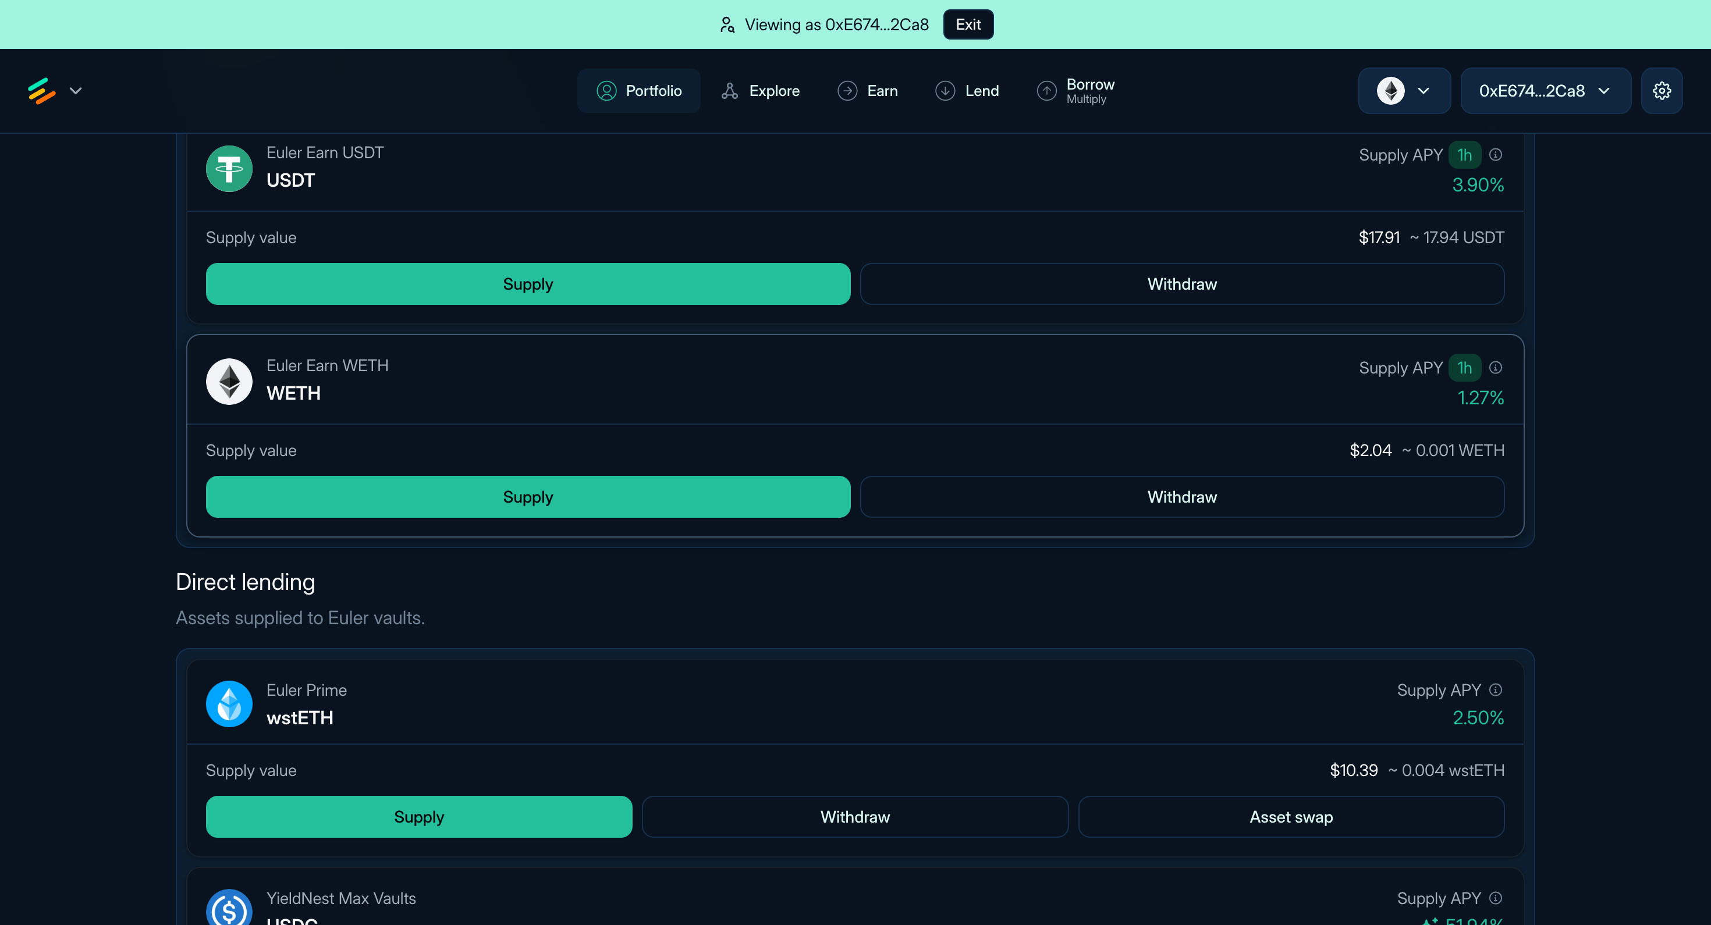Click Asset swap for wstETH
Viewport: 1711px width, 925px height.
point(1291,817)
